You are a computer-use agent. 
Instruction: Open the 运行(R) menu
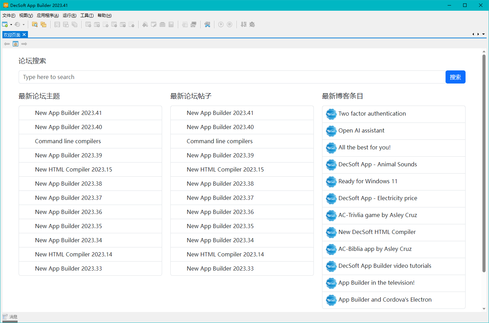pos(70,16)
